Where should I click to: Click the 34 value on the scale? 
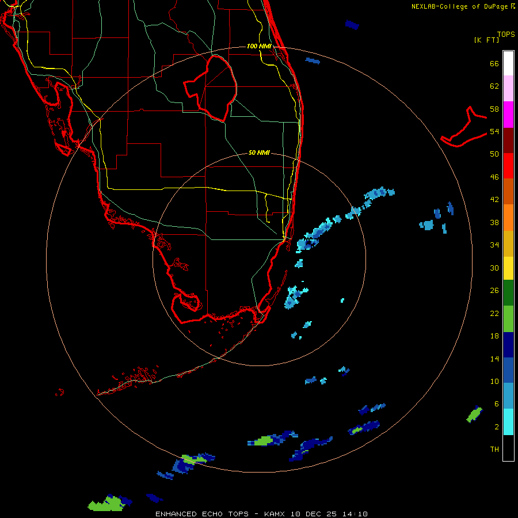click(x=494, y=245)
